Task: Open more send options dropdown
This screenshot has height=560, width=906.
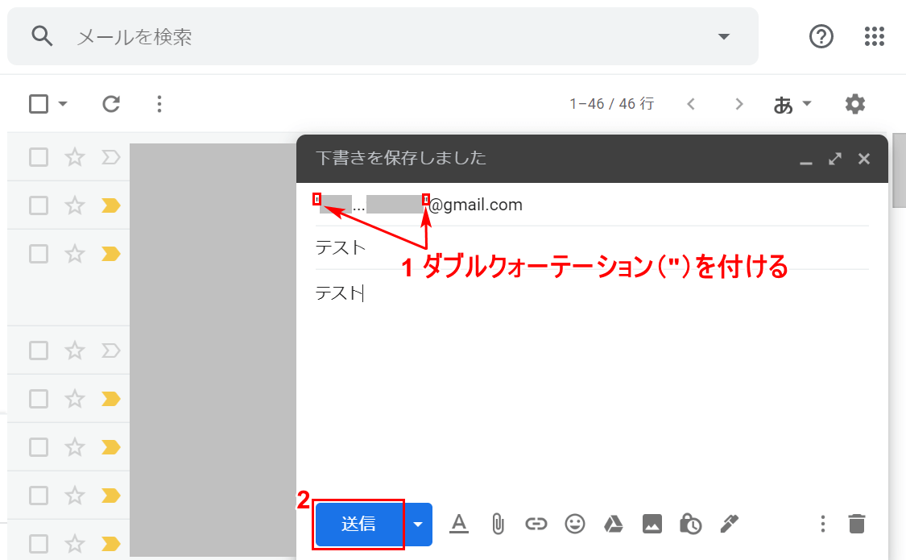Action: coord(418,525)
